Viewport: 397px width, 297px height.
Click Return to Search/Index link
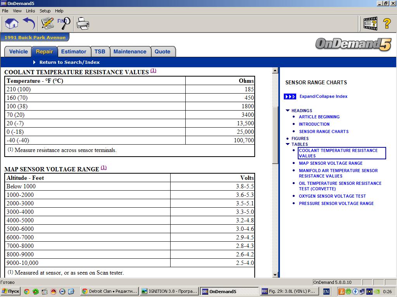click(x=69, y=62)
